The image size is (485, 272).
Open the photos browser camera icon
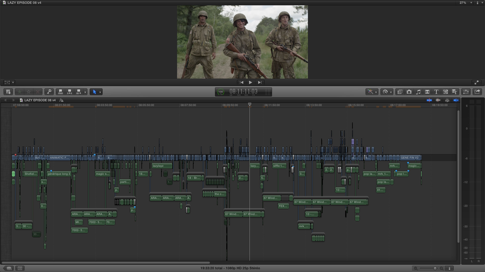(409, 92)
